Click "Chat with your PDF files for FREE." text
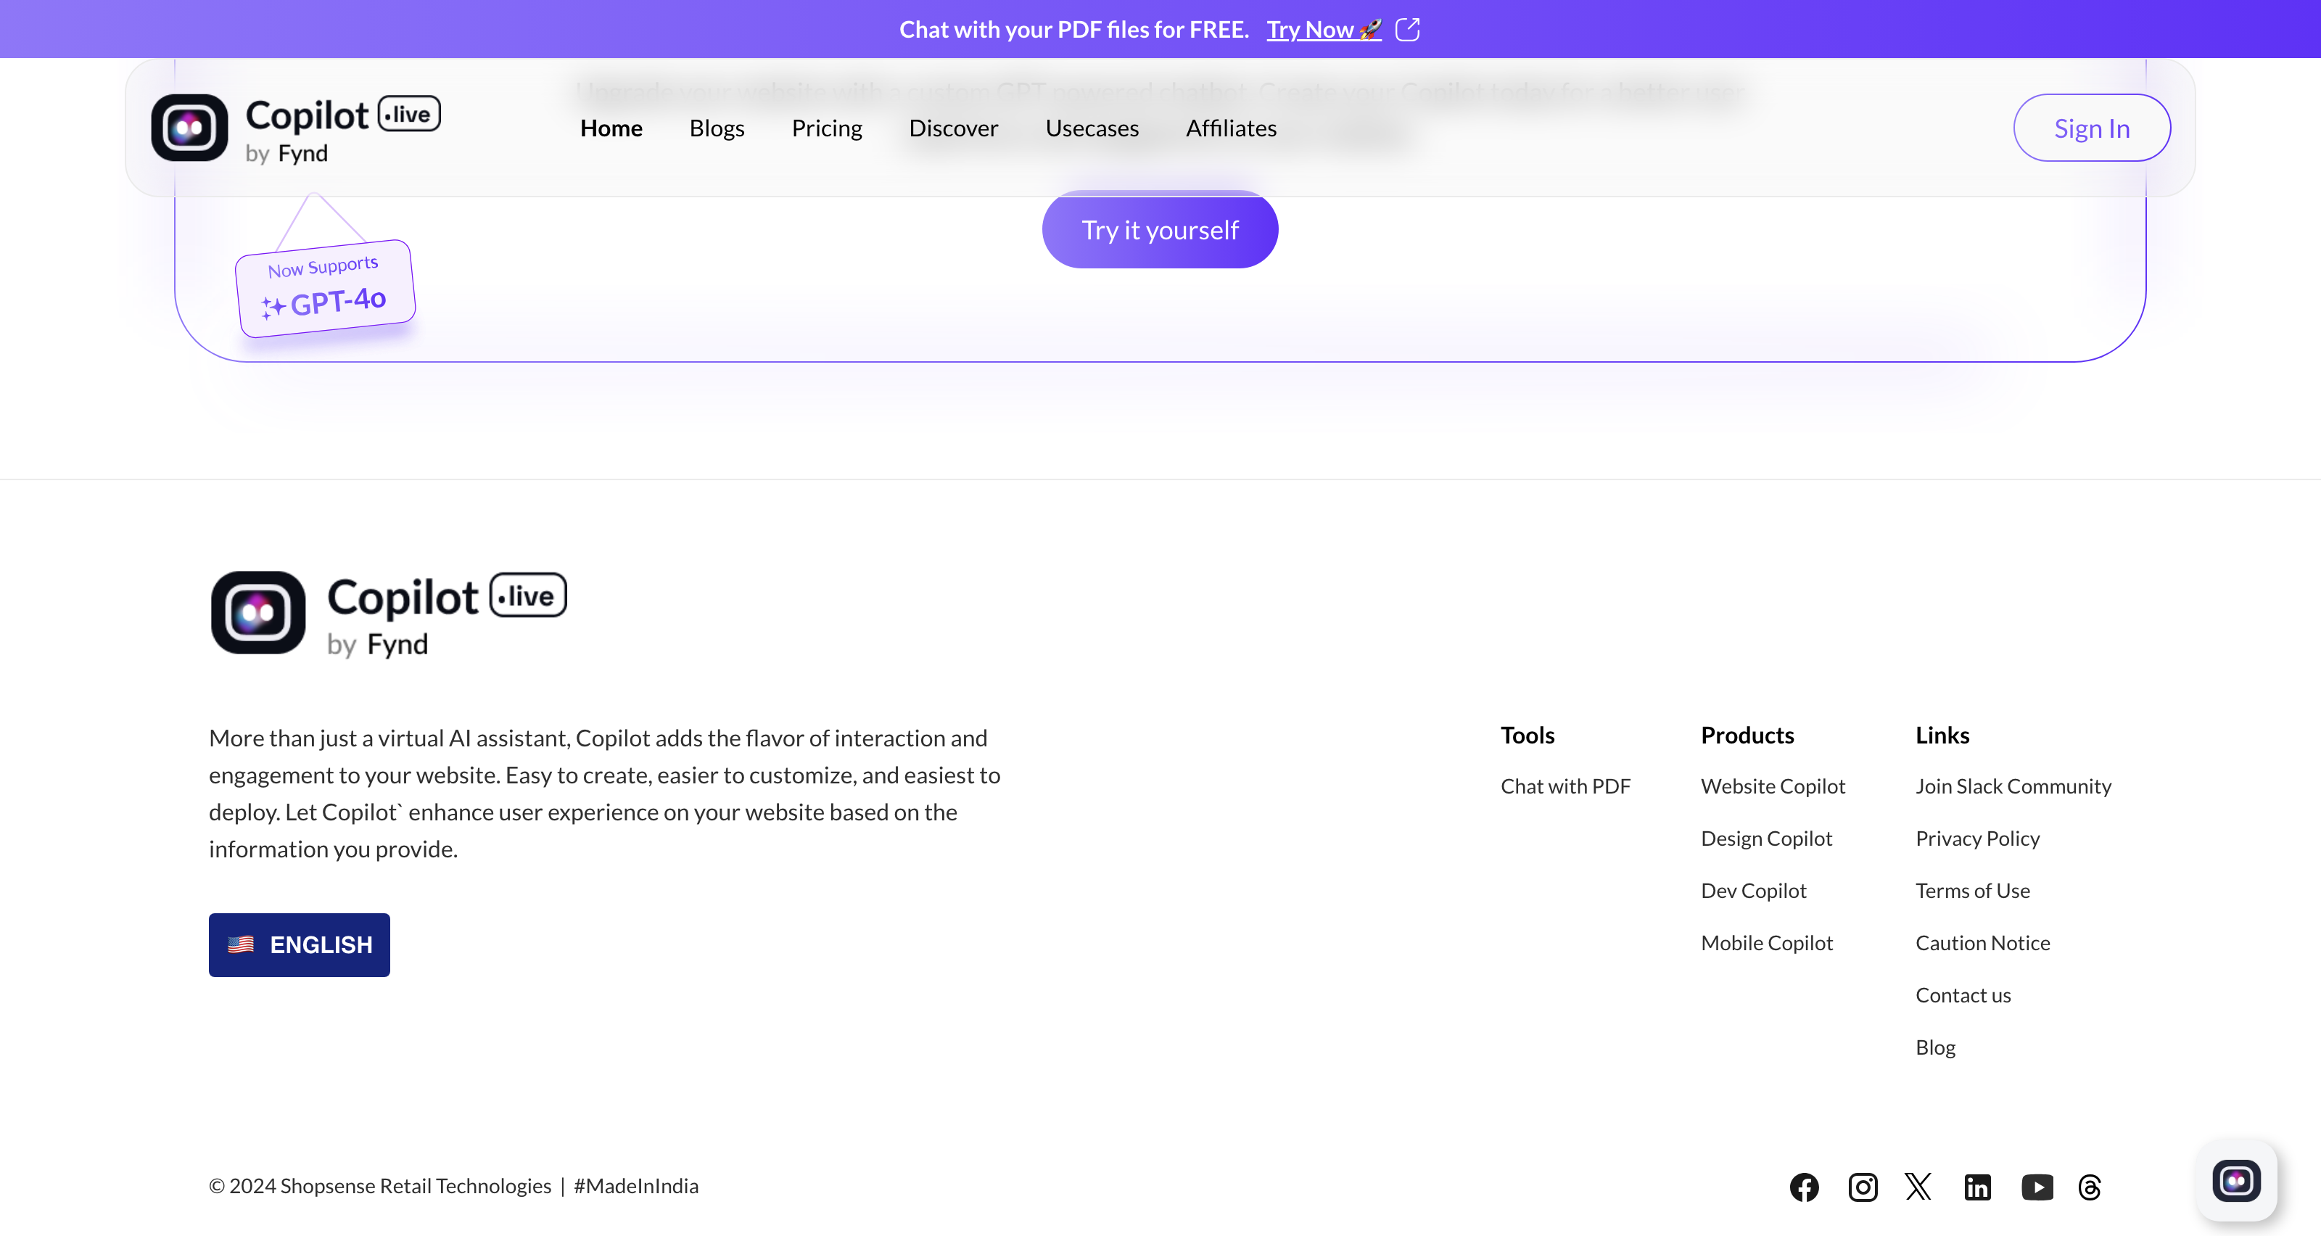Image resolution: width=2321 pixels, height=1236 pixels. coord(1074,30)
